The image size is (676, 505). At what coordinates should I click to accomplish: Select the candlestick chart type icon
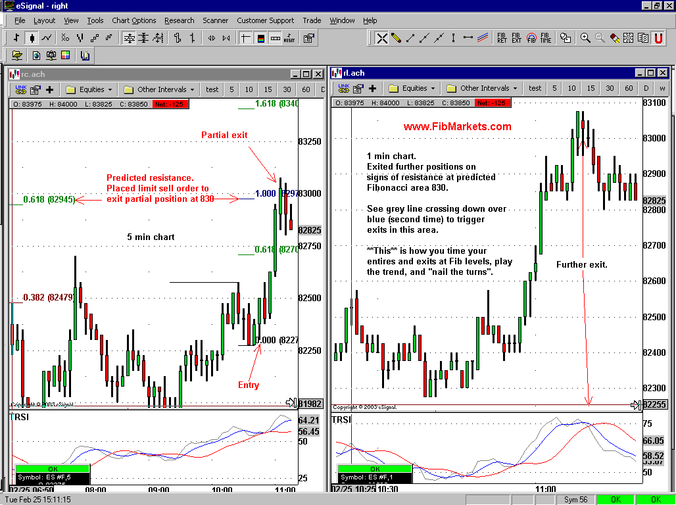click(x=32, y=38)
